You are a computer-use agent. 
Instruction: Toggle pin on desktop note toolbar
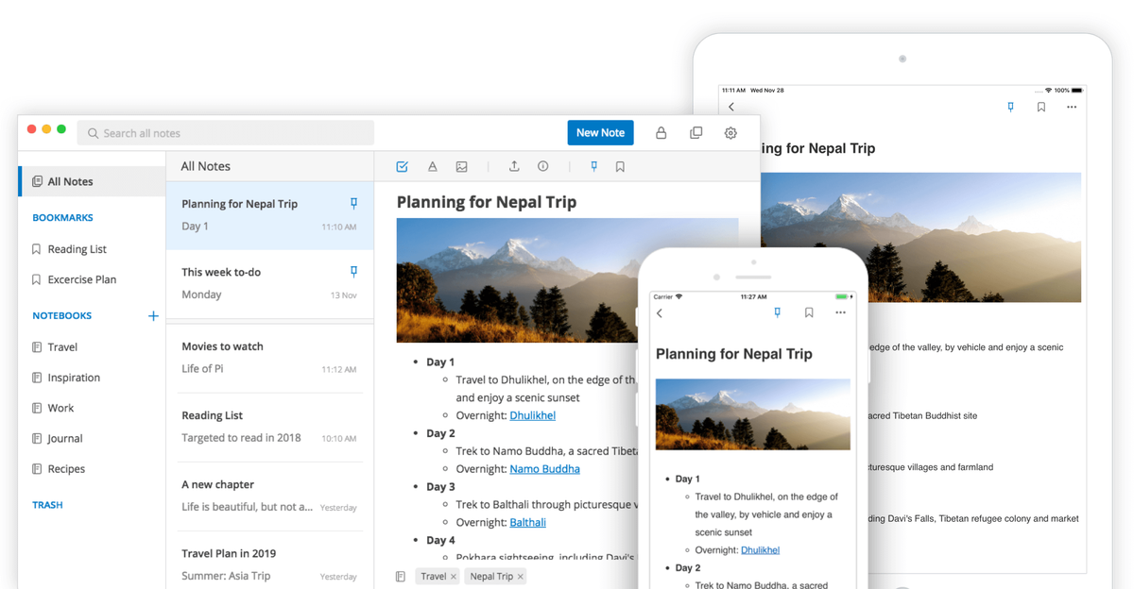(594, 167)
